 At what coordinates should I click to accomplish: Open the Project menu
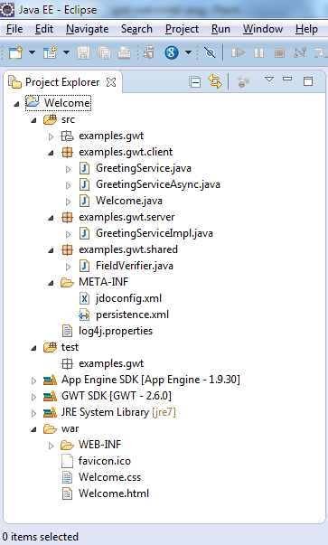[182, 29]
